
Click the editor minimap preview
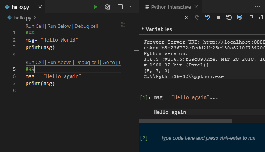(125, 25)
